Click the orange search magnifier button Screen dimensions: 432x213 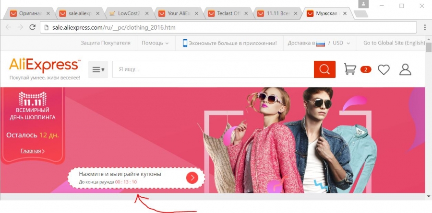(x=324, y=69)
